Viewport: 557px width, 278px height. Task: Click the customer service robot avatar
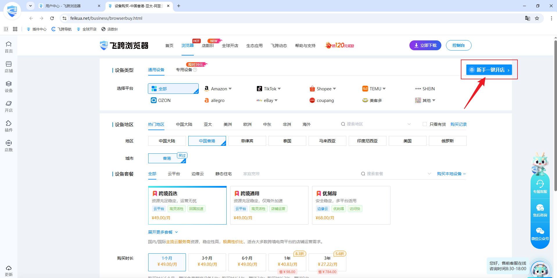(540, 269)
